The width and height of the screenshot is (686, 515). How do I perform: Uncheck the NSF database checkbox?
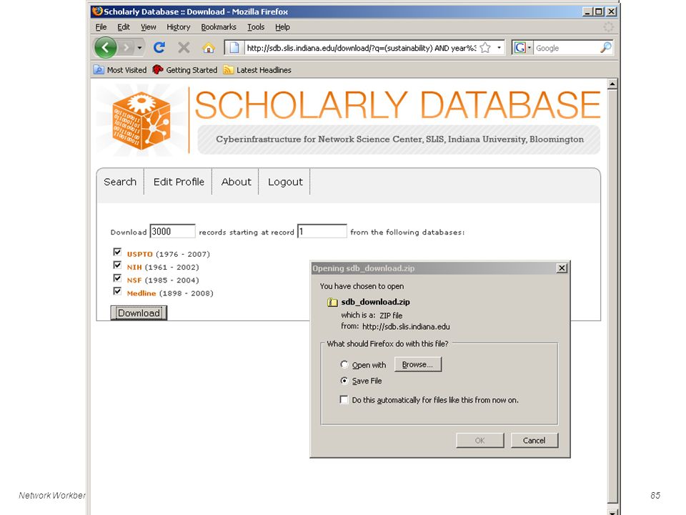tap(117, 278)
